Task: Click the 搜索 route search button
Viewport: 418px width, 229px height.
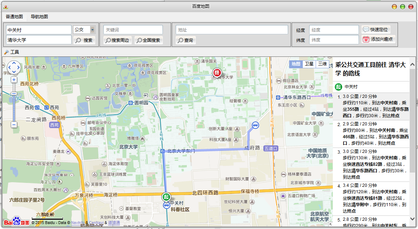Action: click(84, 40)
